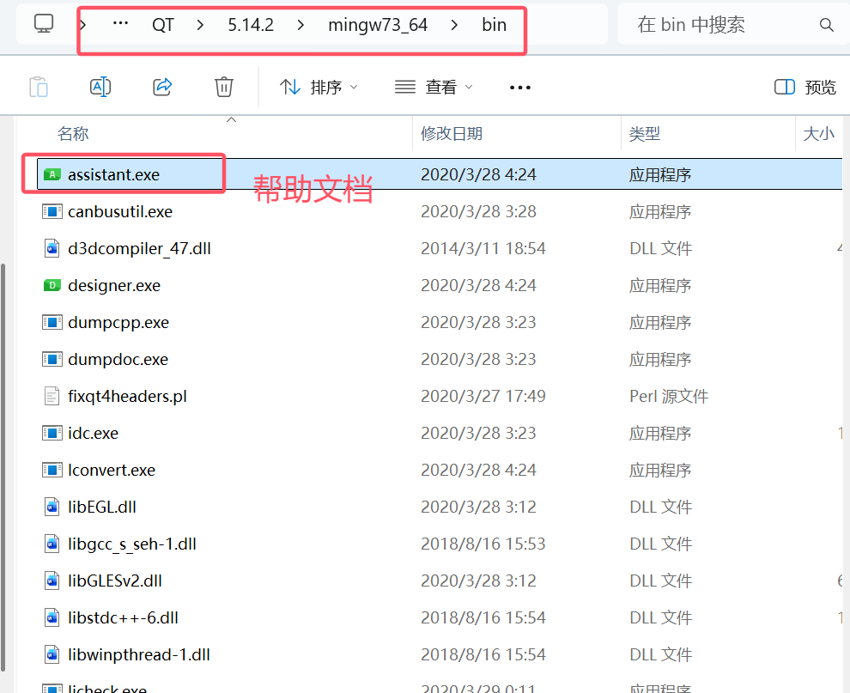Sort by the 类型 column header
Viewport: 850px width, 693px height.
[645, 133]
